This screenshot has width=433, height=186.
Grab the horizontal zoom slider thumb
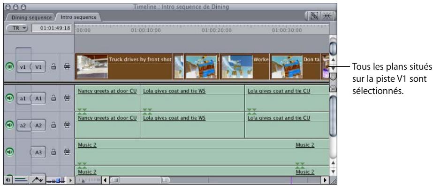(x=140, y=180)
